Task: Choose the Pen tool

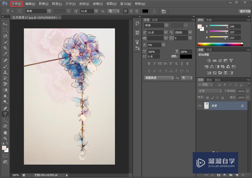Action: tap(5, 108)
